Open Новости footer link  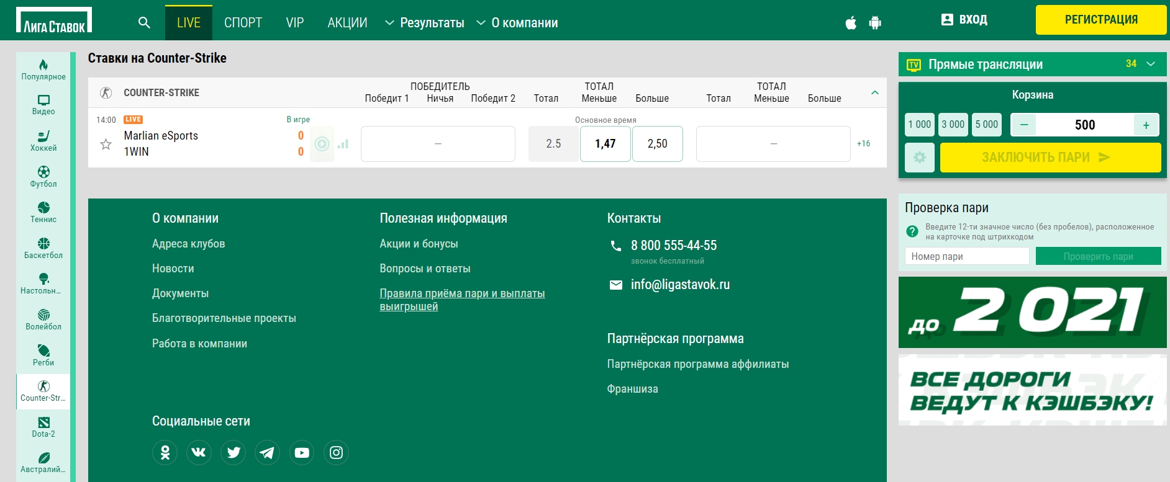coord(173,269)
